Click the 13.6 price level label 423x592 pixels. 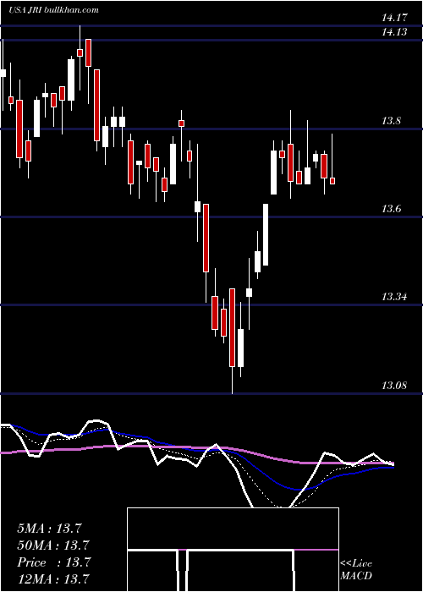[x=391, y=209]
